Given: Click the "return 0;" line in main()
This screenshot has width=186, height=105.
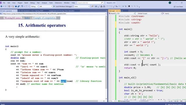Looking at the screenshot, I should coord(130,68).
